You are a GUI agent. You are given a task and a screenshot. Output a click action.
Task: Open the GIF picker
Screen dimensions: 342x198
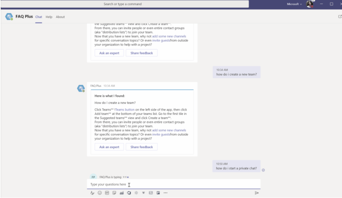pyautogui.click(x=107, y=193)
